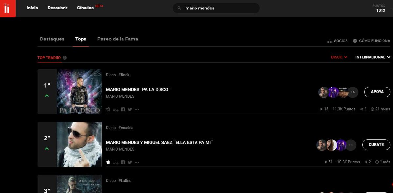Add ELLA ESTA PA MI to playlist
This screenshot has height=193, width=393.
click(116, 162)
